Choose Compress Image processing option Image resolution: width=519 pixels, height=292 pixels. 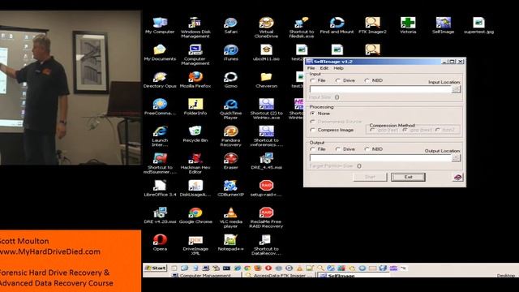pos(313,130)
